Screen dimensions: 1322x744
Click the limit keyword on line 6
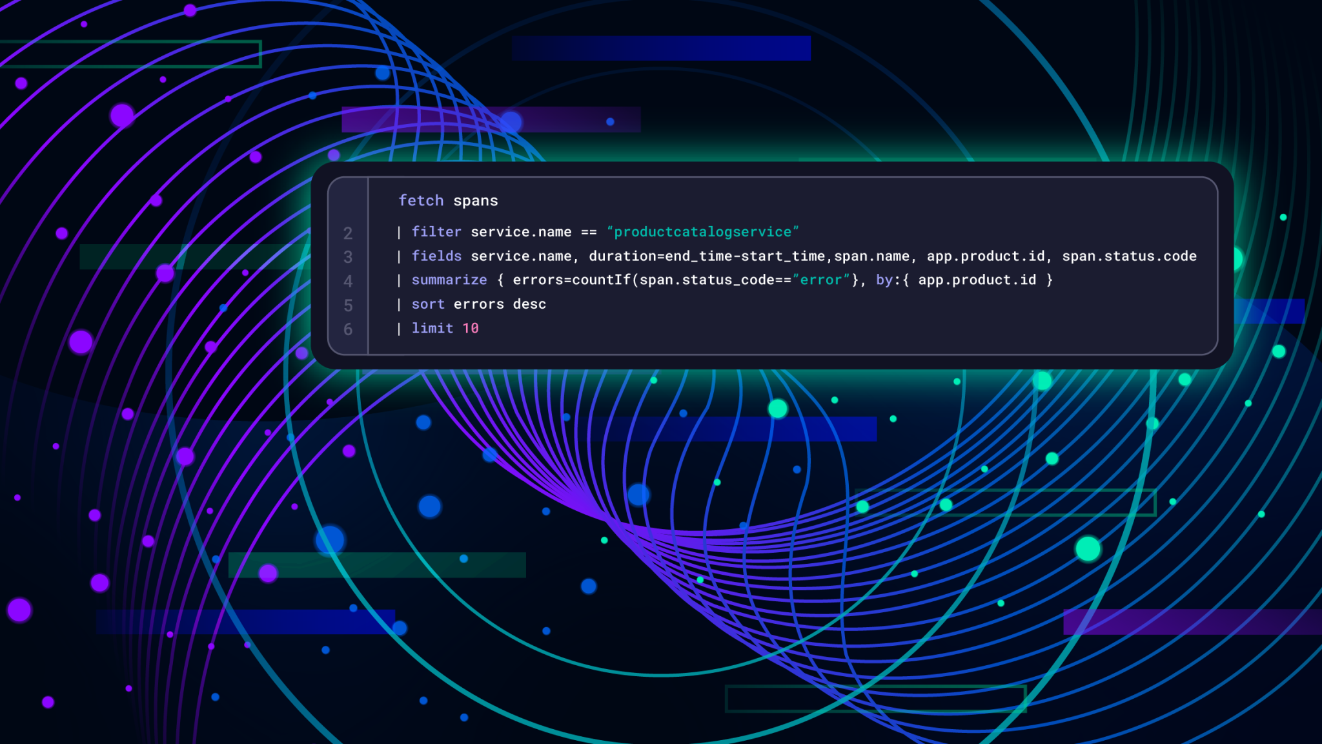click(x=432, y=328)
